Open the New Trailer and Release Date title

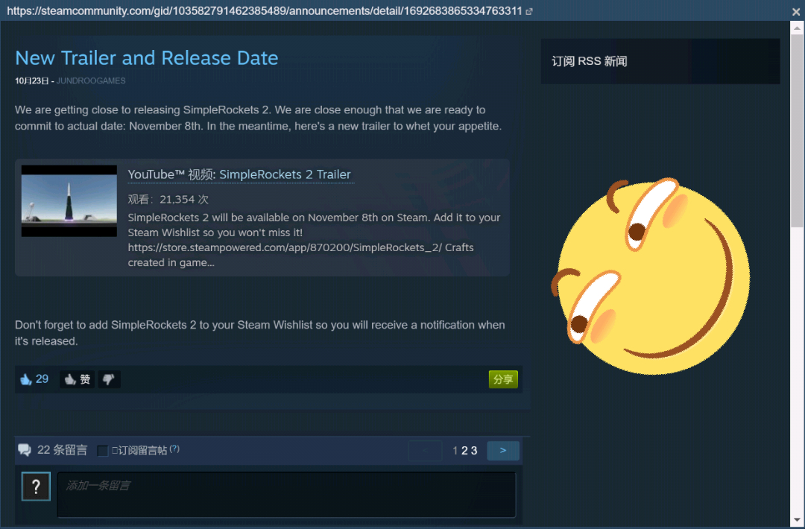tap(147, 58)
